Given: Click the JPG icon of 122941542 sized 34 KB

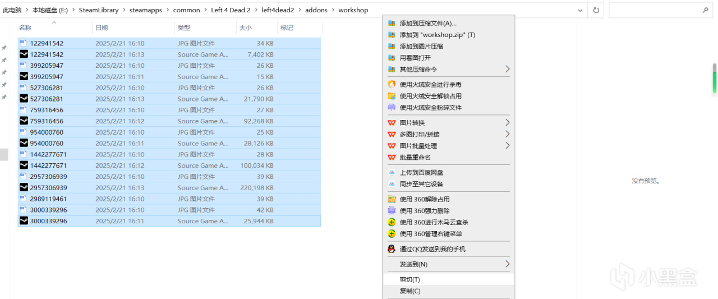Looking at the screenshot, I should click(x=24, y=43).
